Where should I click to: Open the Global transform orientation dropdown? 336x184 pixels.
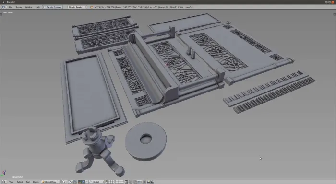(x=98, y=182)
